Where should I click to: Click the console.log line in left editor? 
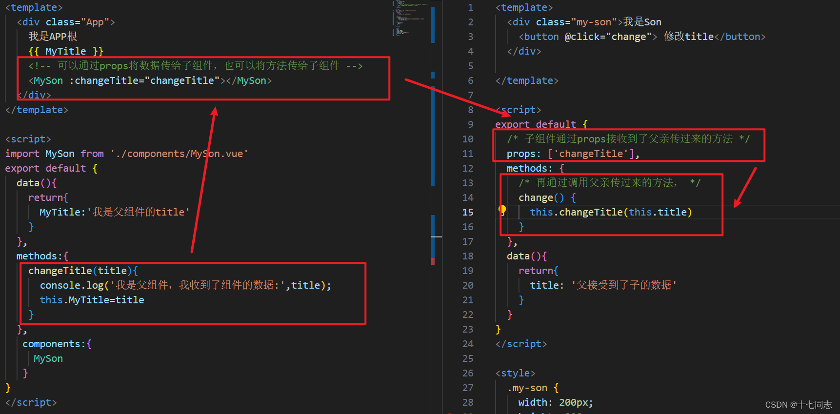(185, 285)
